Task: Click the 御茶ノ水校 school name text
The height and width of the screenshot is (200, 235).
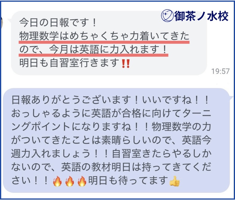Action: (x=201, y=16)
